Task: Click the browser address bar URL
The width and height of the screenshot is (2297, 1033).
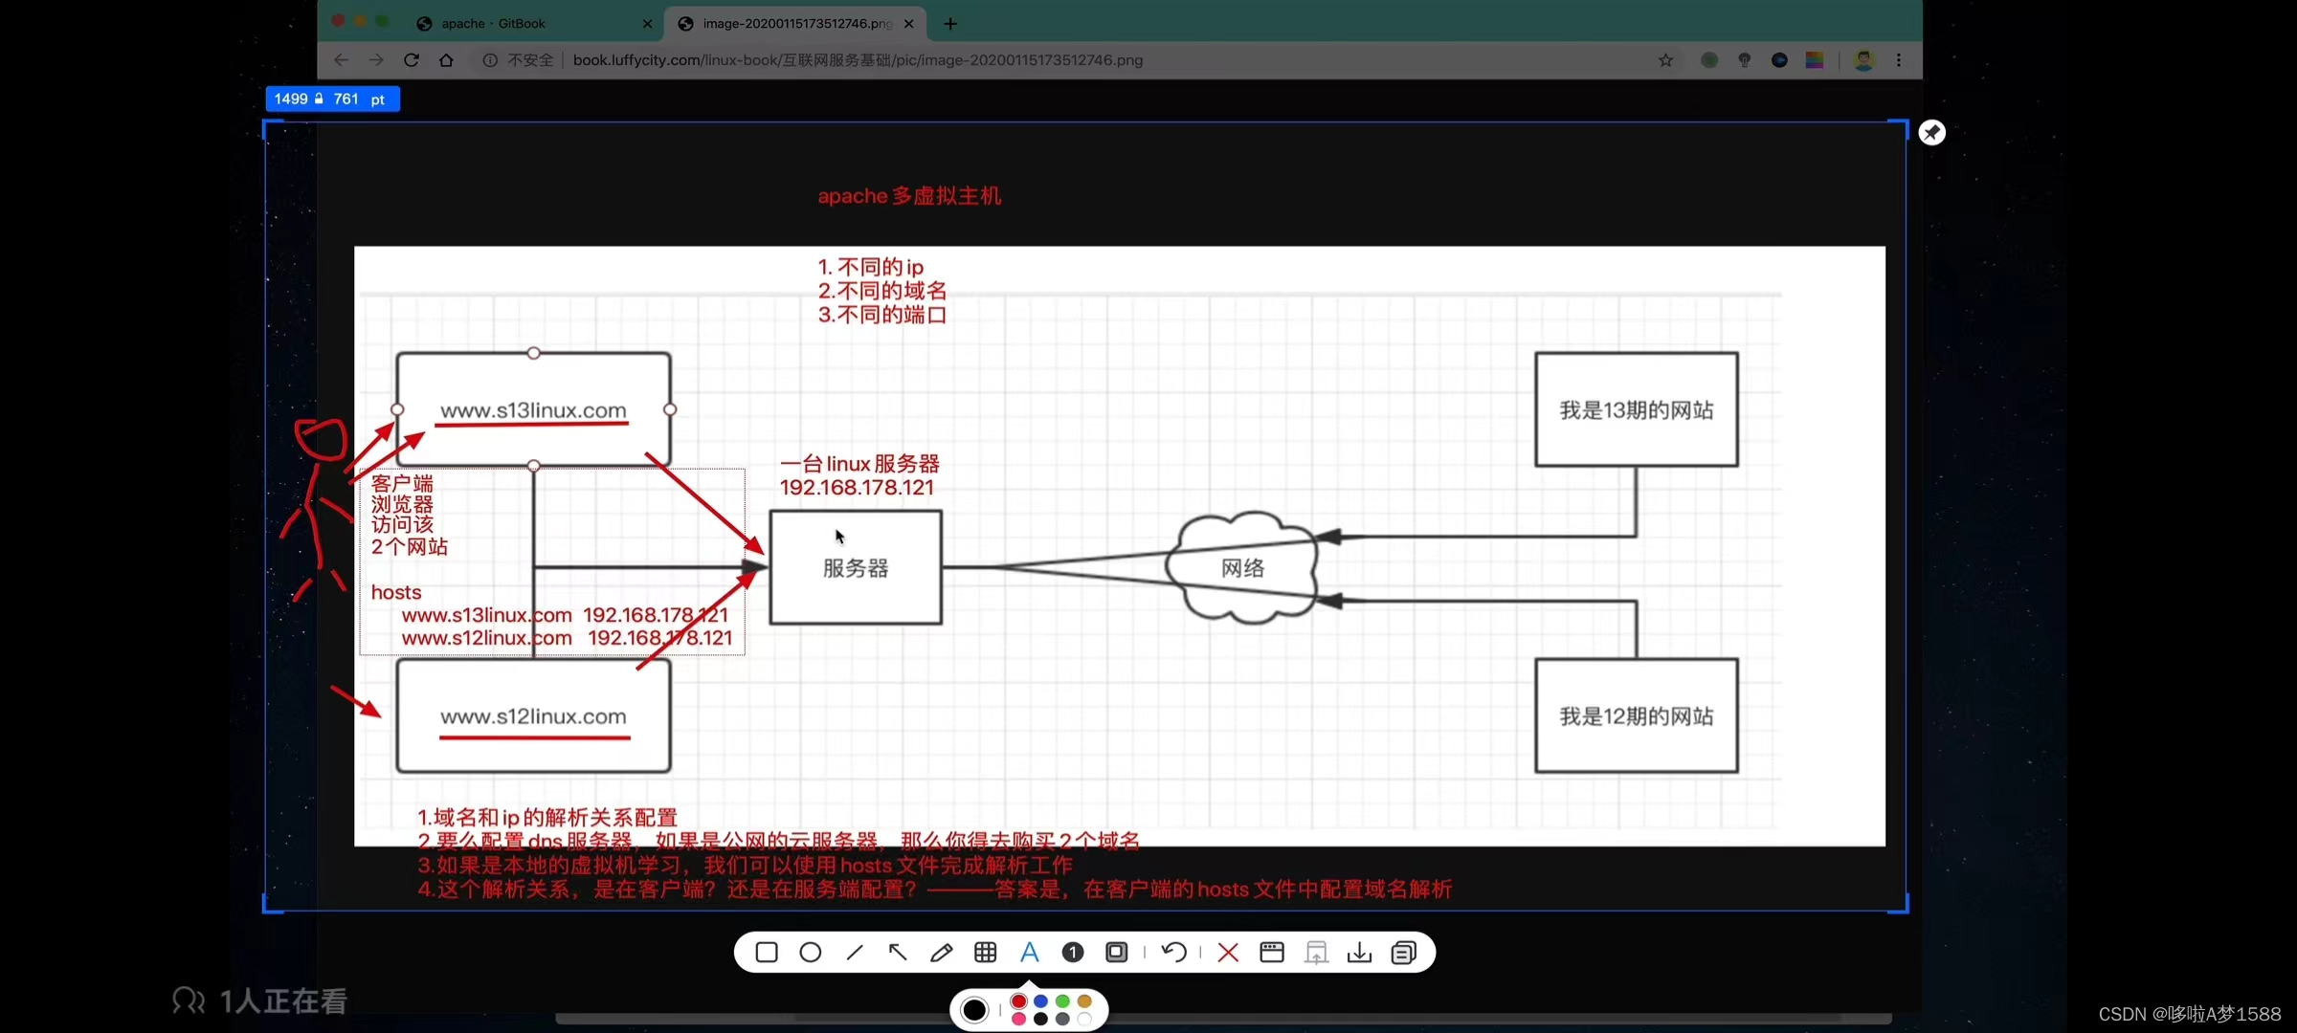Action: [x=858, y=60]
